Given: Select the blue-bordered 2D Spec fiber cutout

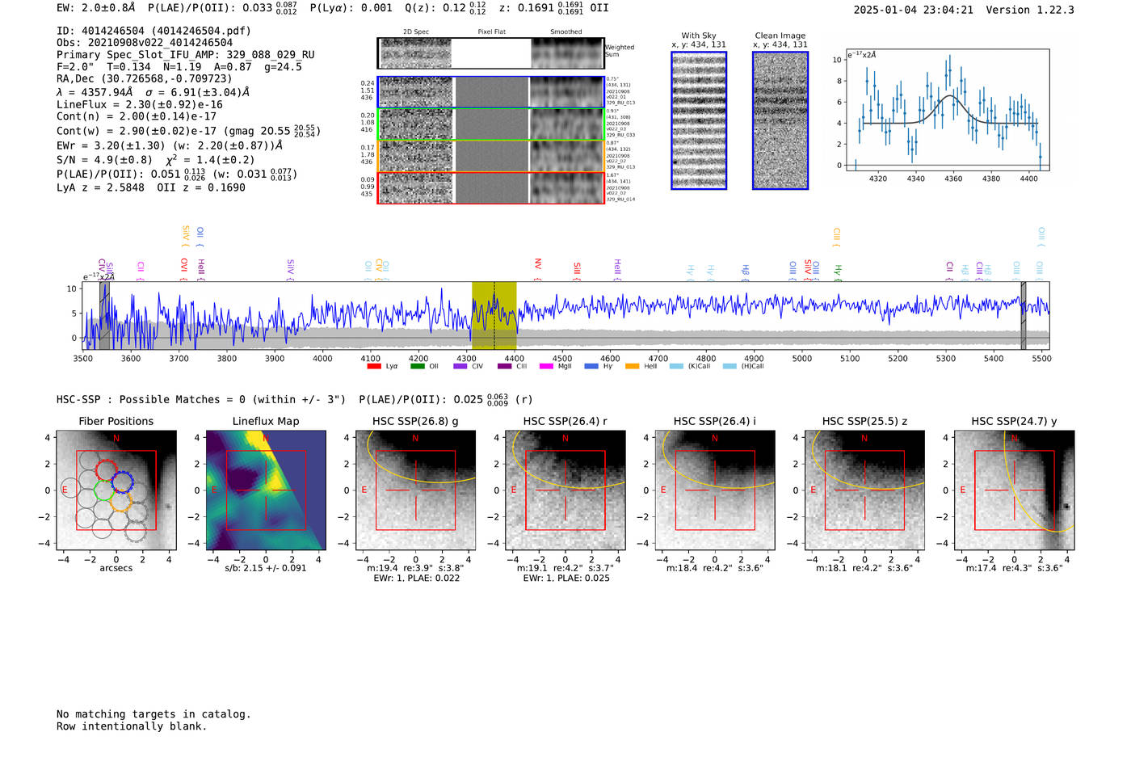Looking at the screenshot, I should 416,92.
